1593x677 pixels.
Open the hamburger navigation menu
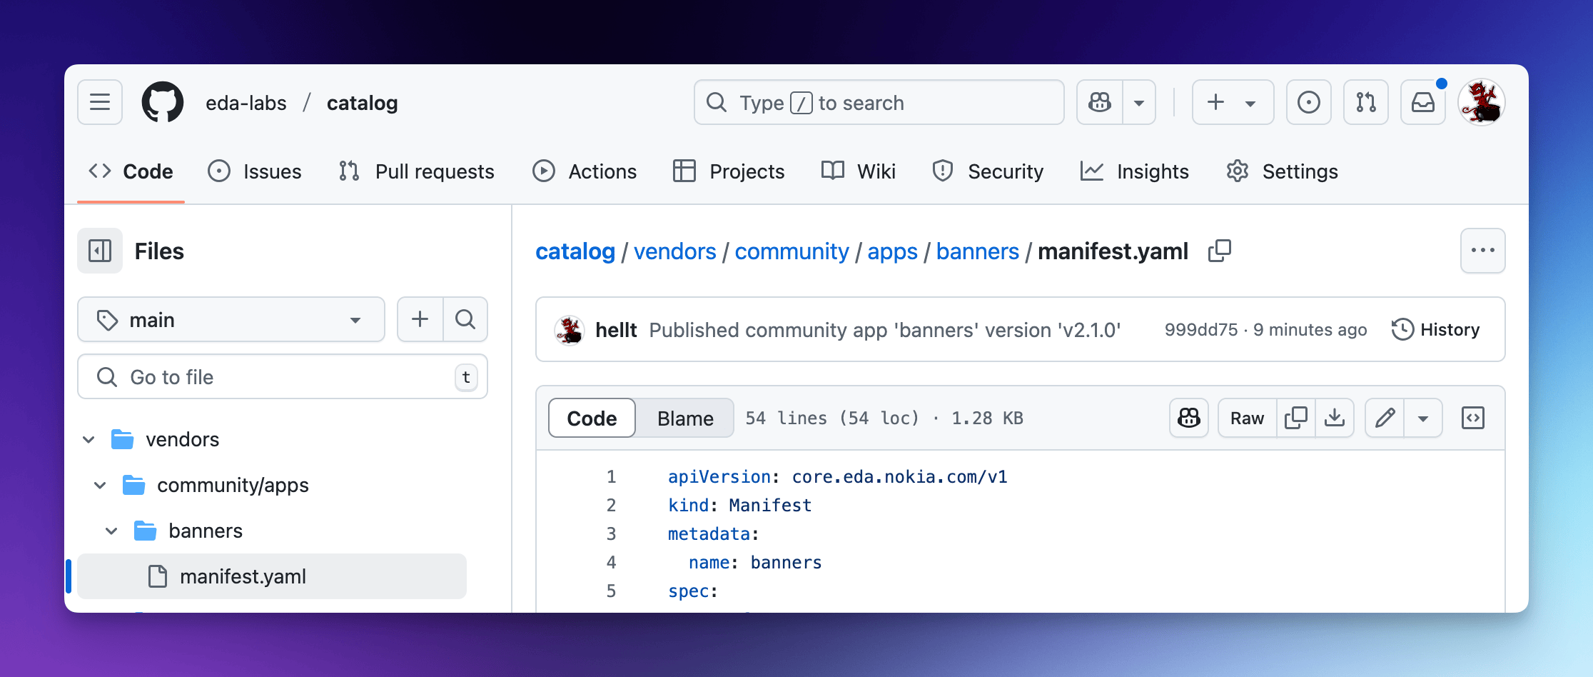tap(100, 102)
